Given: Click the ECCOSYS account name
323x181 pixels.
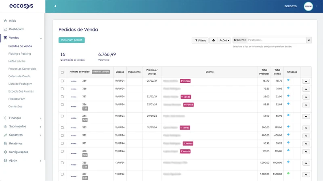Looking at the screenshot, I should click(290, 6).
